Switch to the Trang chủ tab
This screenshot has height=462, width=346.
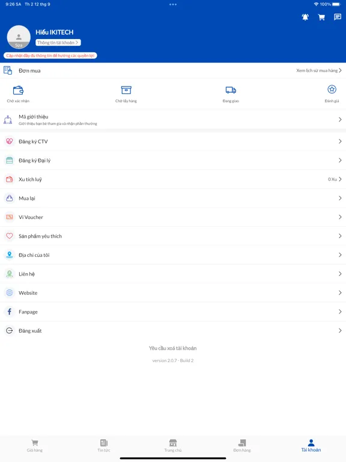tap(173, 446)
